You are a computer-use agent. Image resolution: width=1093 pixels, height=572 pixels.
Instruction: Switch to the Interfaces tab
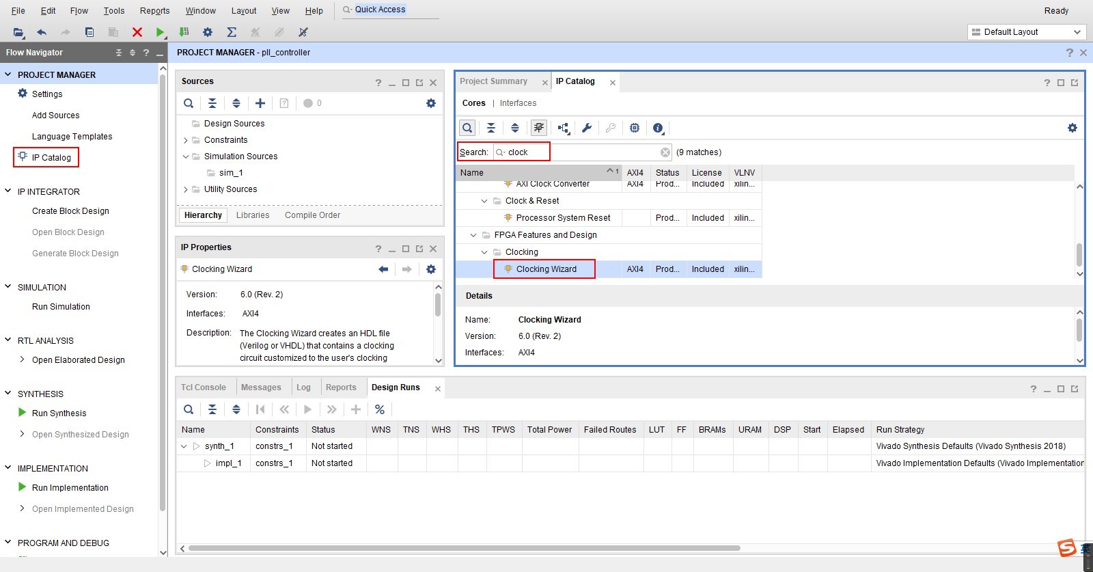click(x=518, y=103)
